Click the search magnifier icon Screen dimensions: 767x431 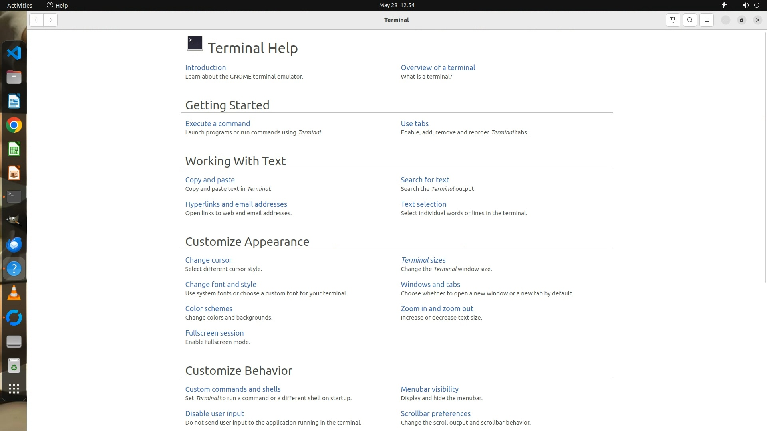click(x=690, y=20)
